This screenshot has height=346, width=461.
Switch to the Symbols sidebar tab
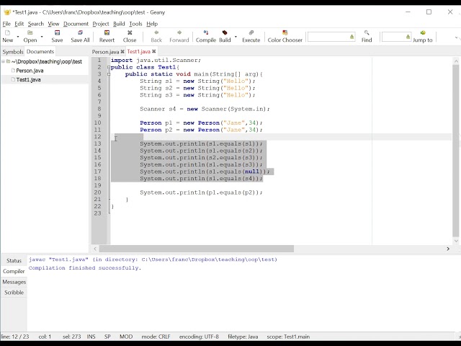[12, 52]
